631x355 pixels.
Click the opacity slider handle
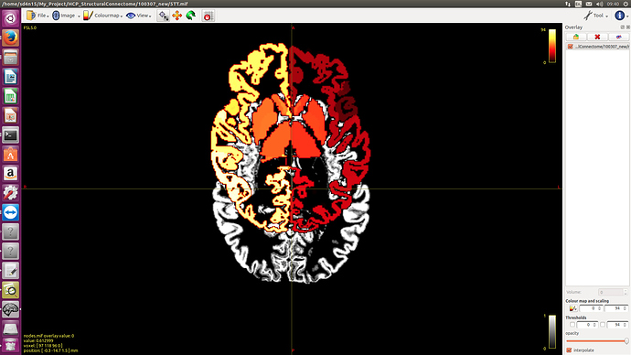pos(626,341)
